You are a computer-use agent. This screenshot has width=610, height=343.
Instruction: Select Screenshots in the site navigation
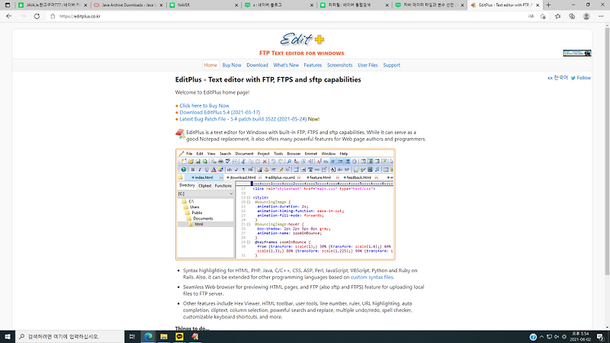point(339,65)
